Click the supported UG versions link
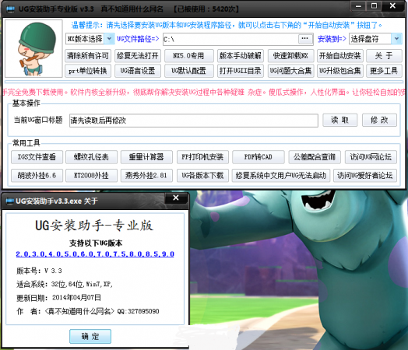This screenshot has height=350, width=408. [95, 254]
